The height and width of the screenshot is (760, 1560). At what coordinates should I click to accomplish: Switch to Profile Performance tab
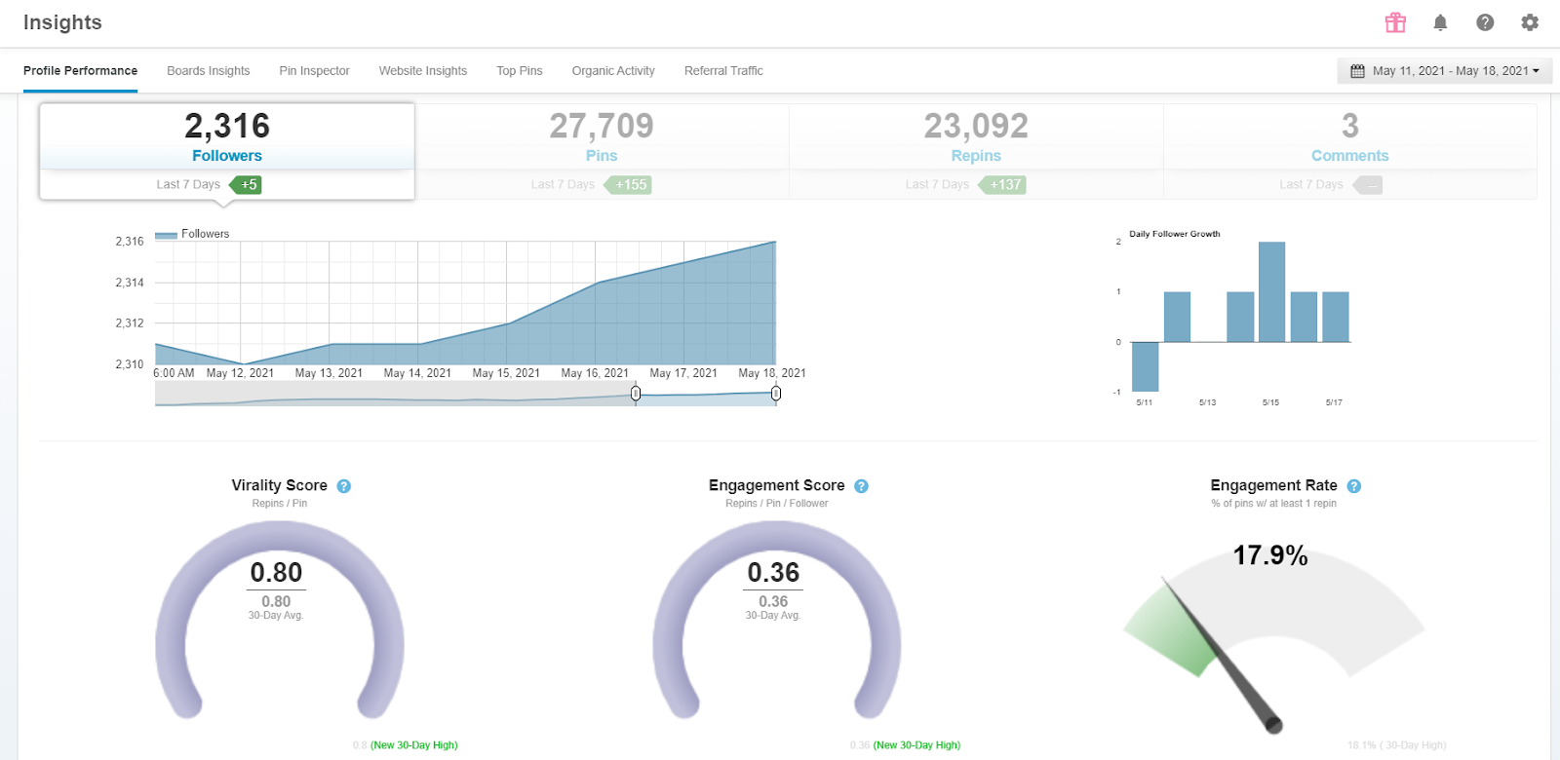(80, 71)
